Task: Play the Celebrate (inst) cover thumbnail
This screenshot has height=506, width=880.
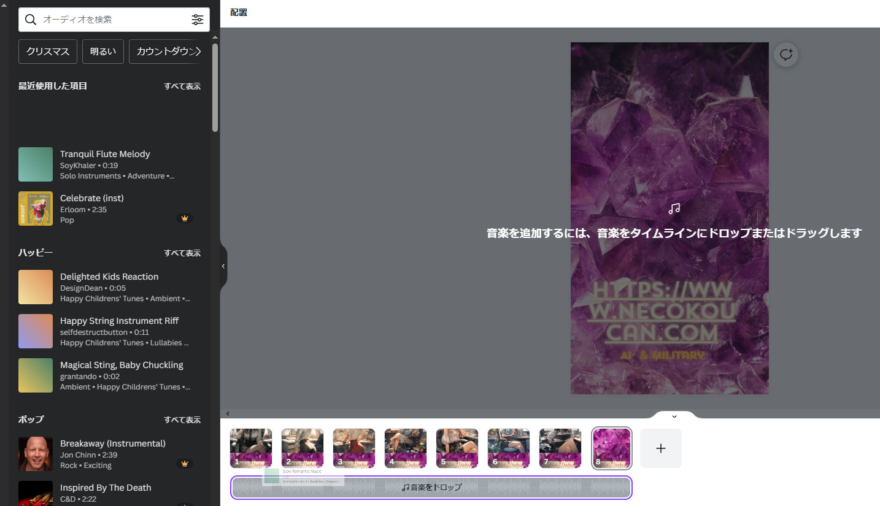Action: (x=36, y=209)
